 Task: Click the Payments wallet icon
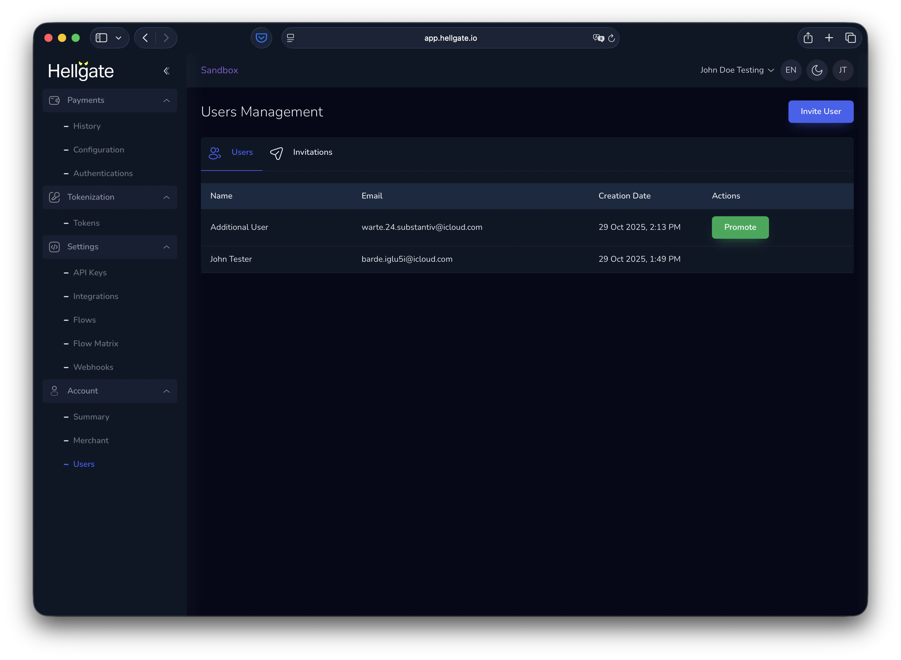(54, 100)
